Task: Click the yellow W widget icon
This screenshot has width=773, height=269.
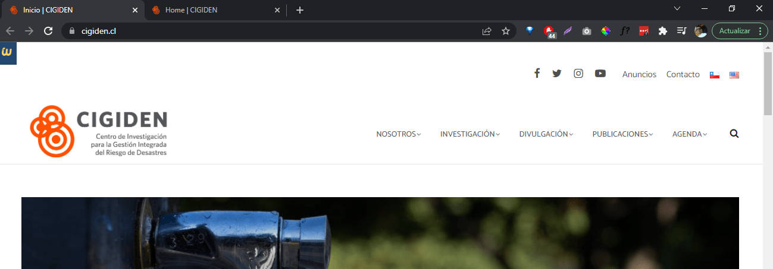Action: coord(8,53)
